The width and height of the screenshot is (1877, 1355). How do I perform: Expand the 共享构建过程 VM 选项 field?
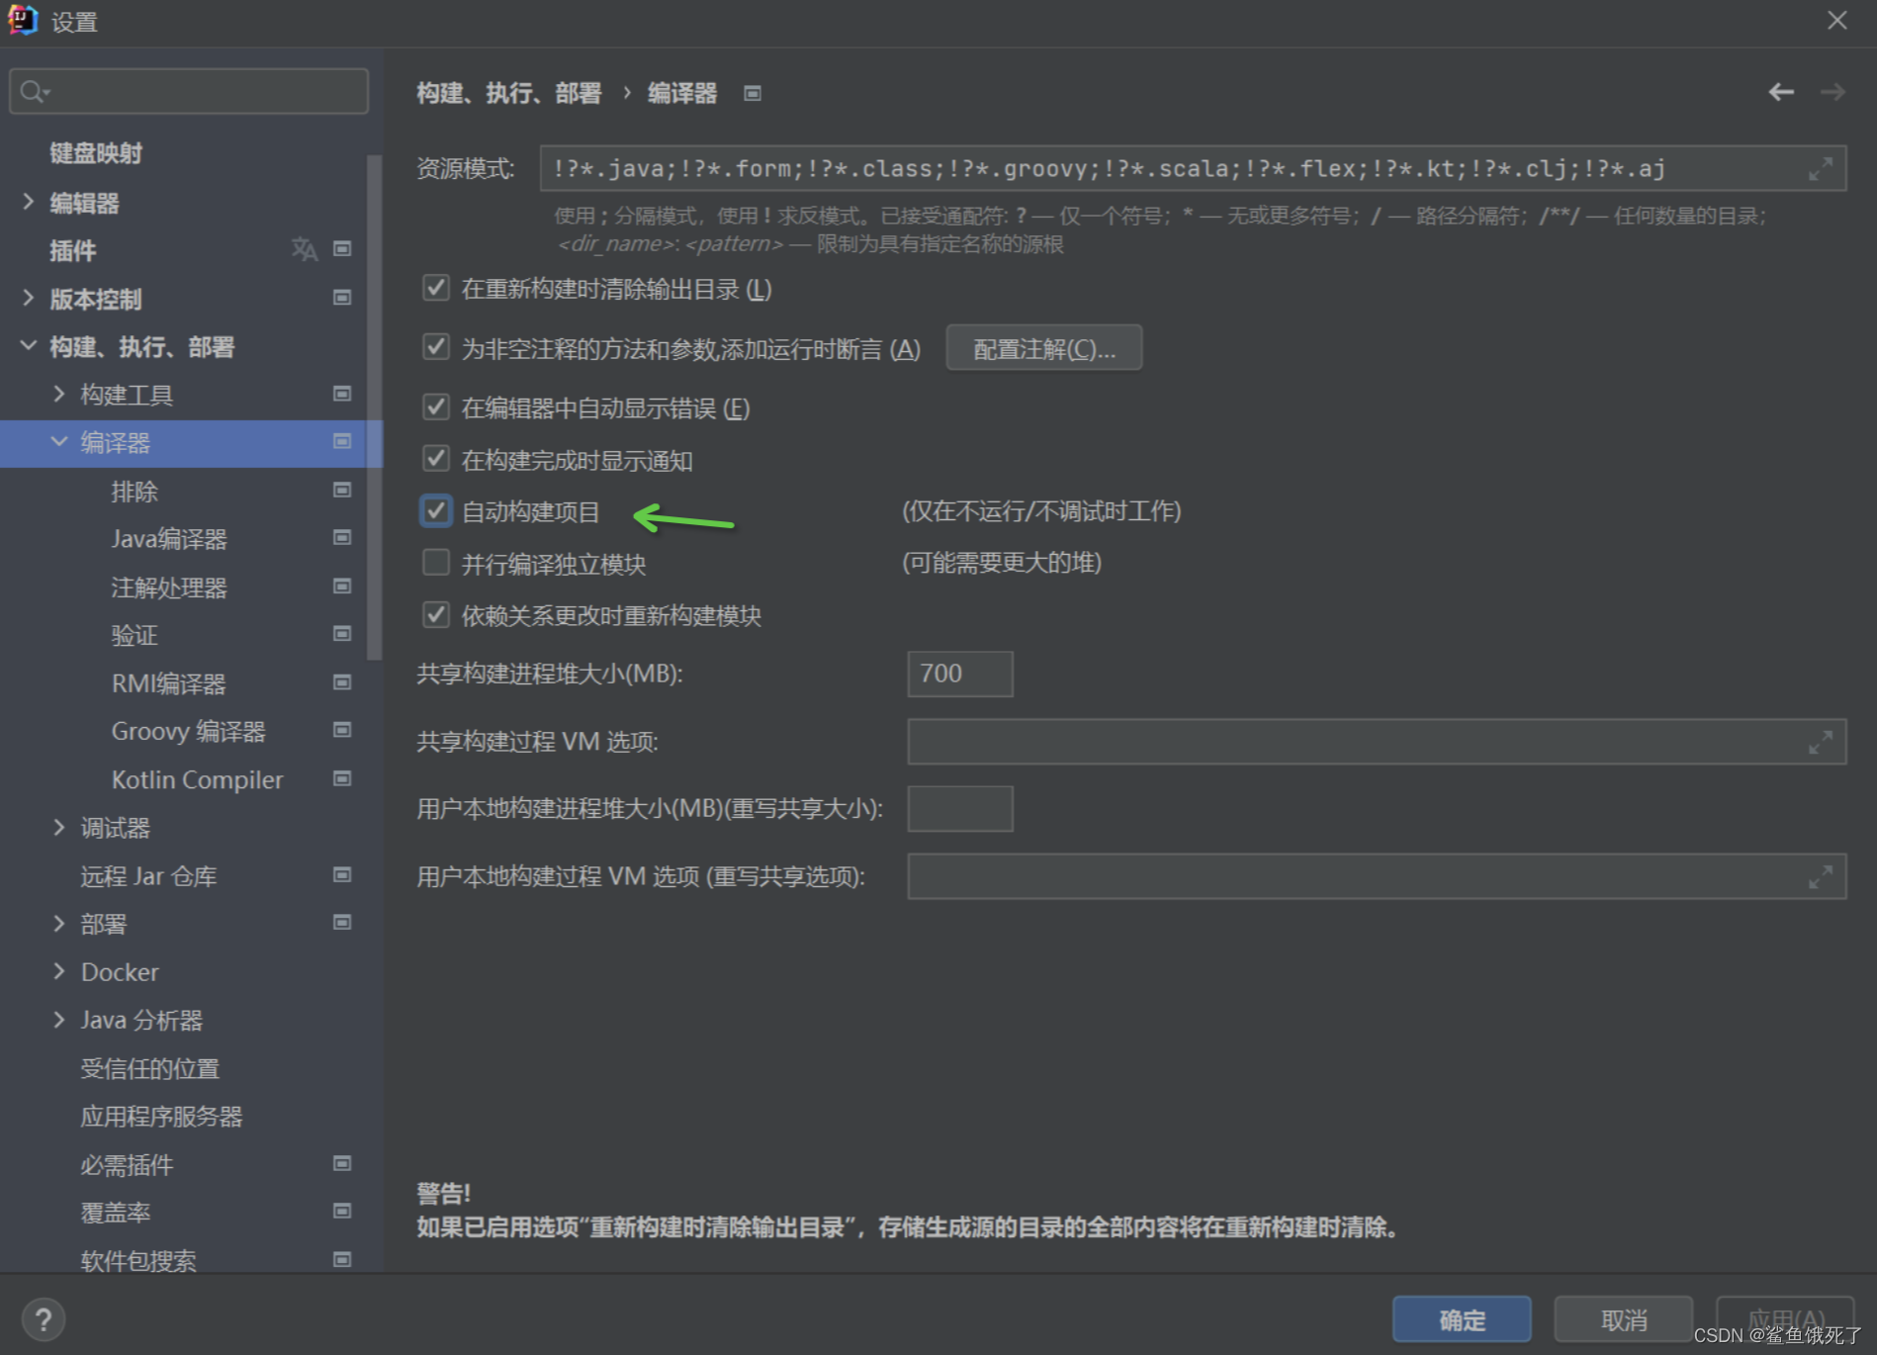1820,742
